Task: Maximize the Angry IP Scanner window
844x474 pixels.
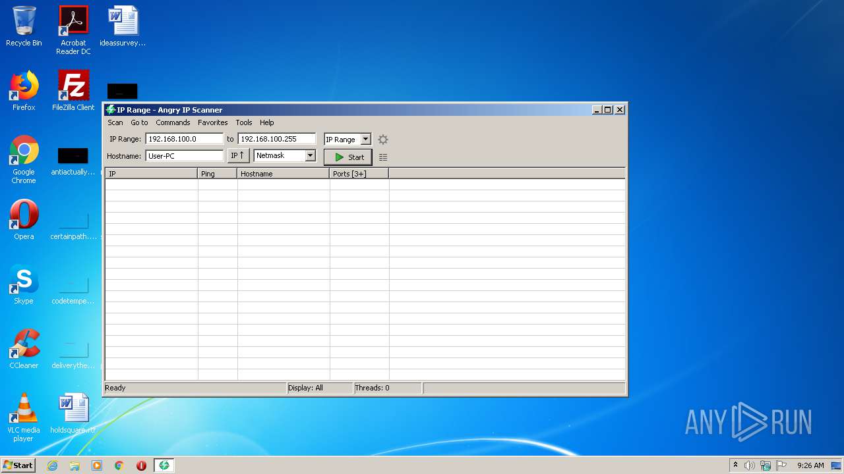Action: (x=608, y=110)
